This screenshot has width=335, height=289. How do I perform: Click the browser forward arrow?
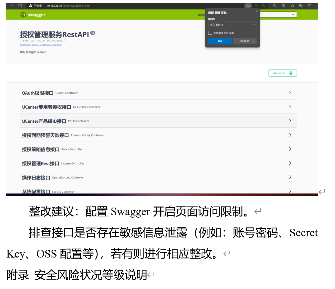tap(11, 6)
